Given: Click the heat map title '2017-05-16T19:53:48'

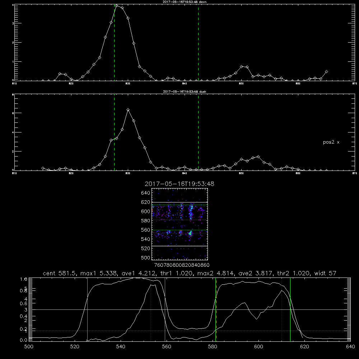Looking at the screenshot, I should (x=179, y=184).
